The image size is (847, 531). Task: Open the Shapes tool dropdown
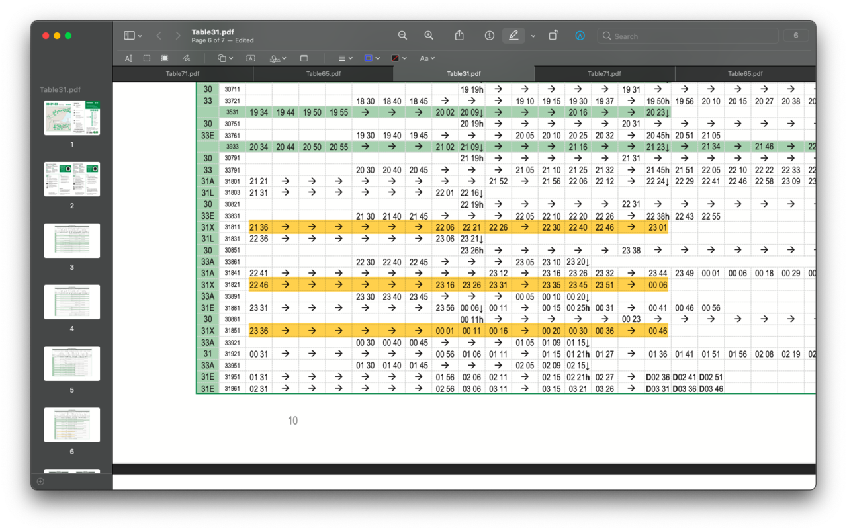(226, 58)
